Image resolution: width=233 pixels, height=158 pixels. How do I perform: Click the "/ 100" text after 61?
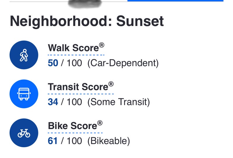[x=71, y=141]
